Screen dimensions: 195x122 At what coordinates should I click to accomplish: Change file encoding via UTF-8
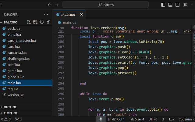(153, 119)
